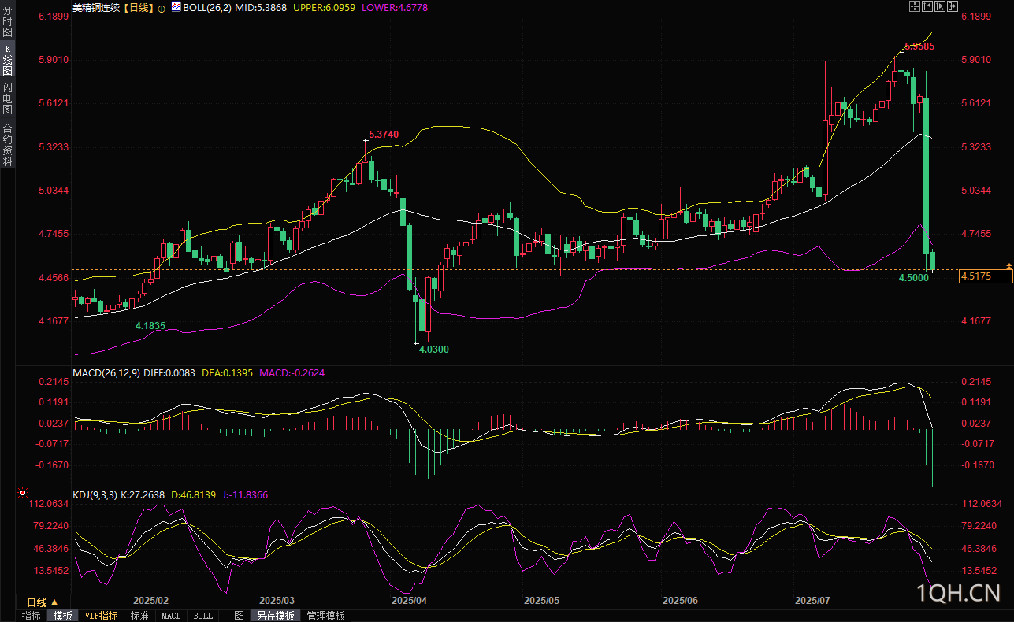Apply the 标准 template
Viewport: 1014px width, 622px height.
tap(140, 616)
